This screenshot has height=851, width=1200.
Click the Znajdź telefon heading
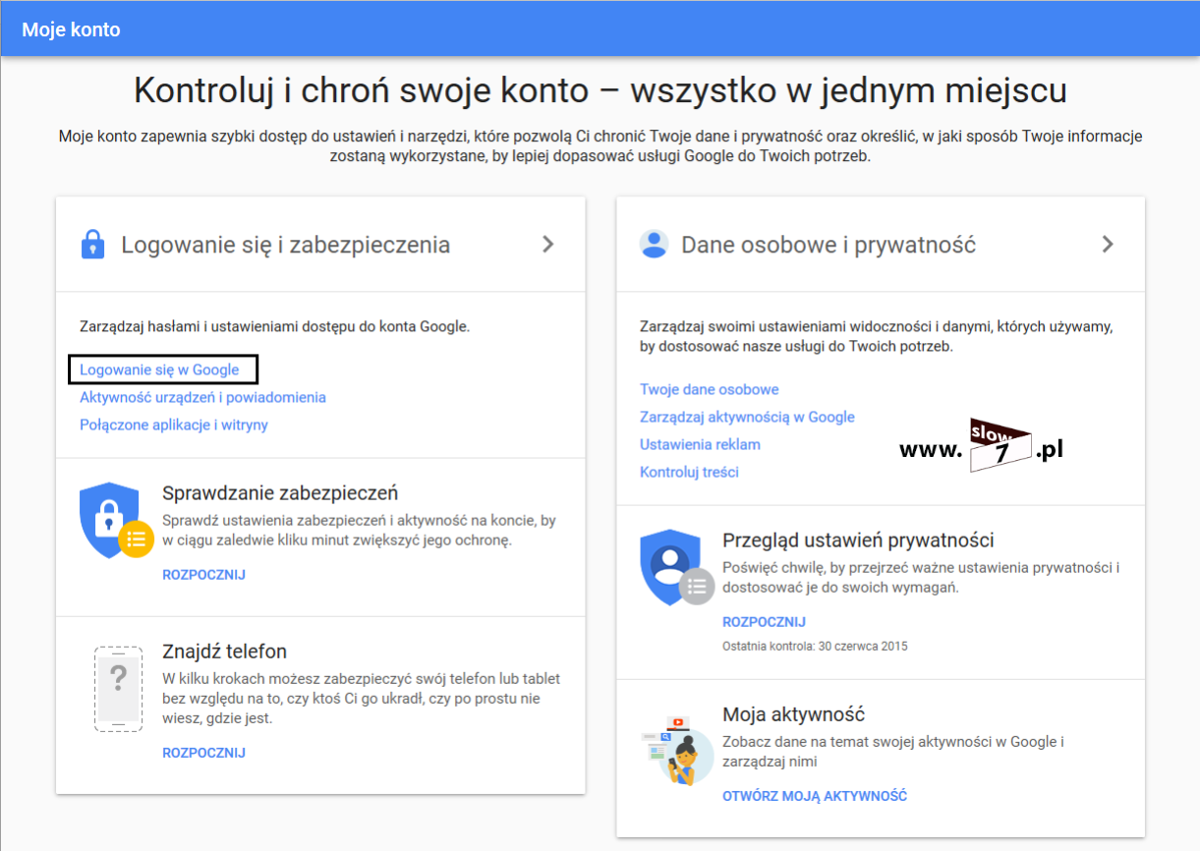[224, 652]
